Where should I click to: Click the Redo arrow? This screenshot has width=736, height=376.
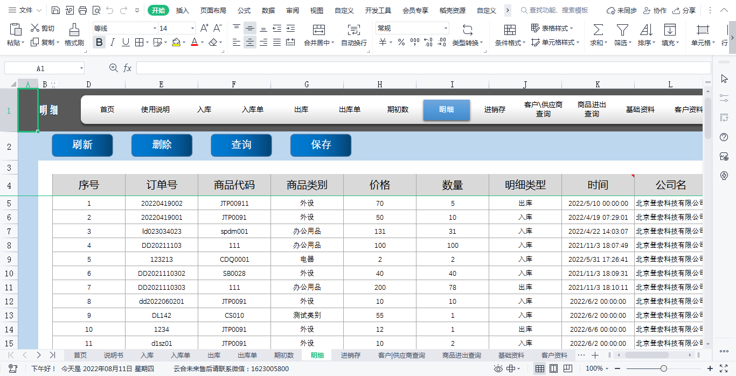(123, 10)
